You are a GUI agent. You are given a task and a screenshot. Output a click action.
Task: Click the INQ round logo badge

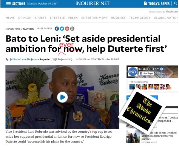point(133,72)
